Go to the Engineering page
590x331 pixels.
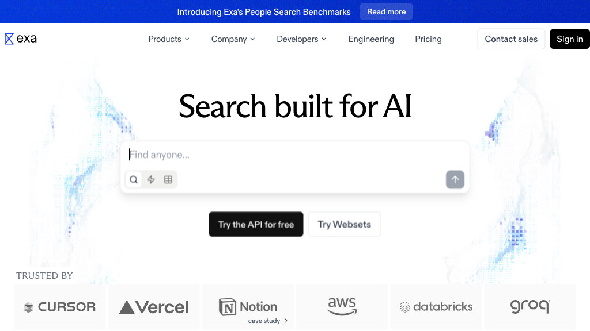[x=371, y=39]
